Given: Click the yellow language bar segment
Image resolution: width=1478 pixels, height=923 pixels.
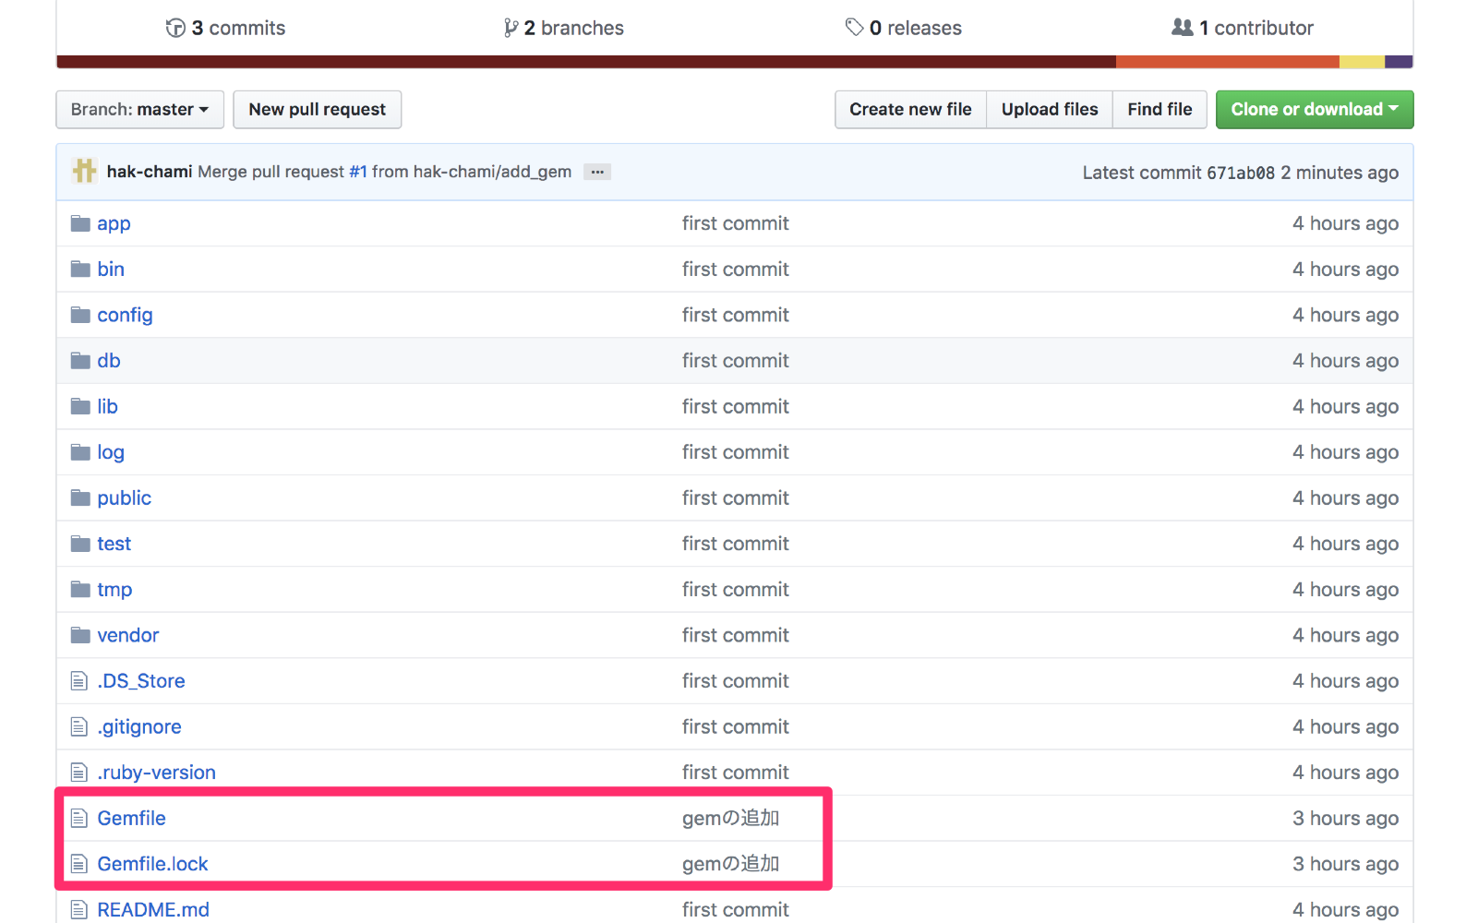Looking at the screenshot, I should (x=1362, y=62).
